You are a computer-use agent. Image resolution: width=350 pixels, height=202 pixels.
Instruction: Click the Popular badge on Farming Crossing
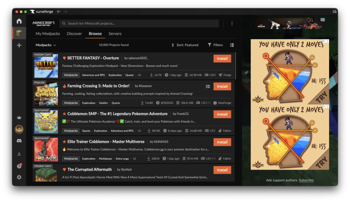40,83
